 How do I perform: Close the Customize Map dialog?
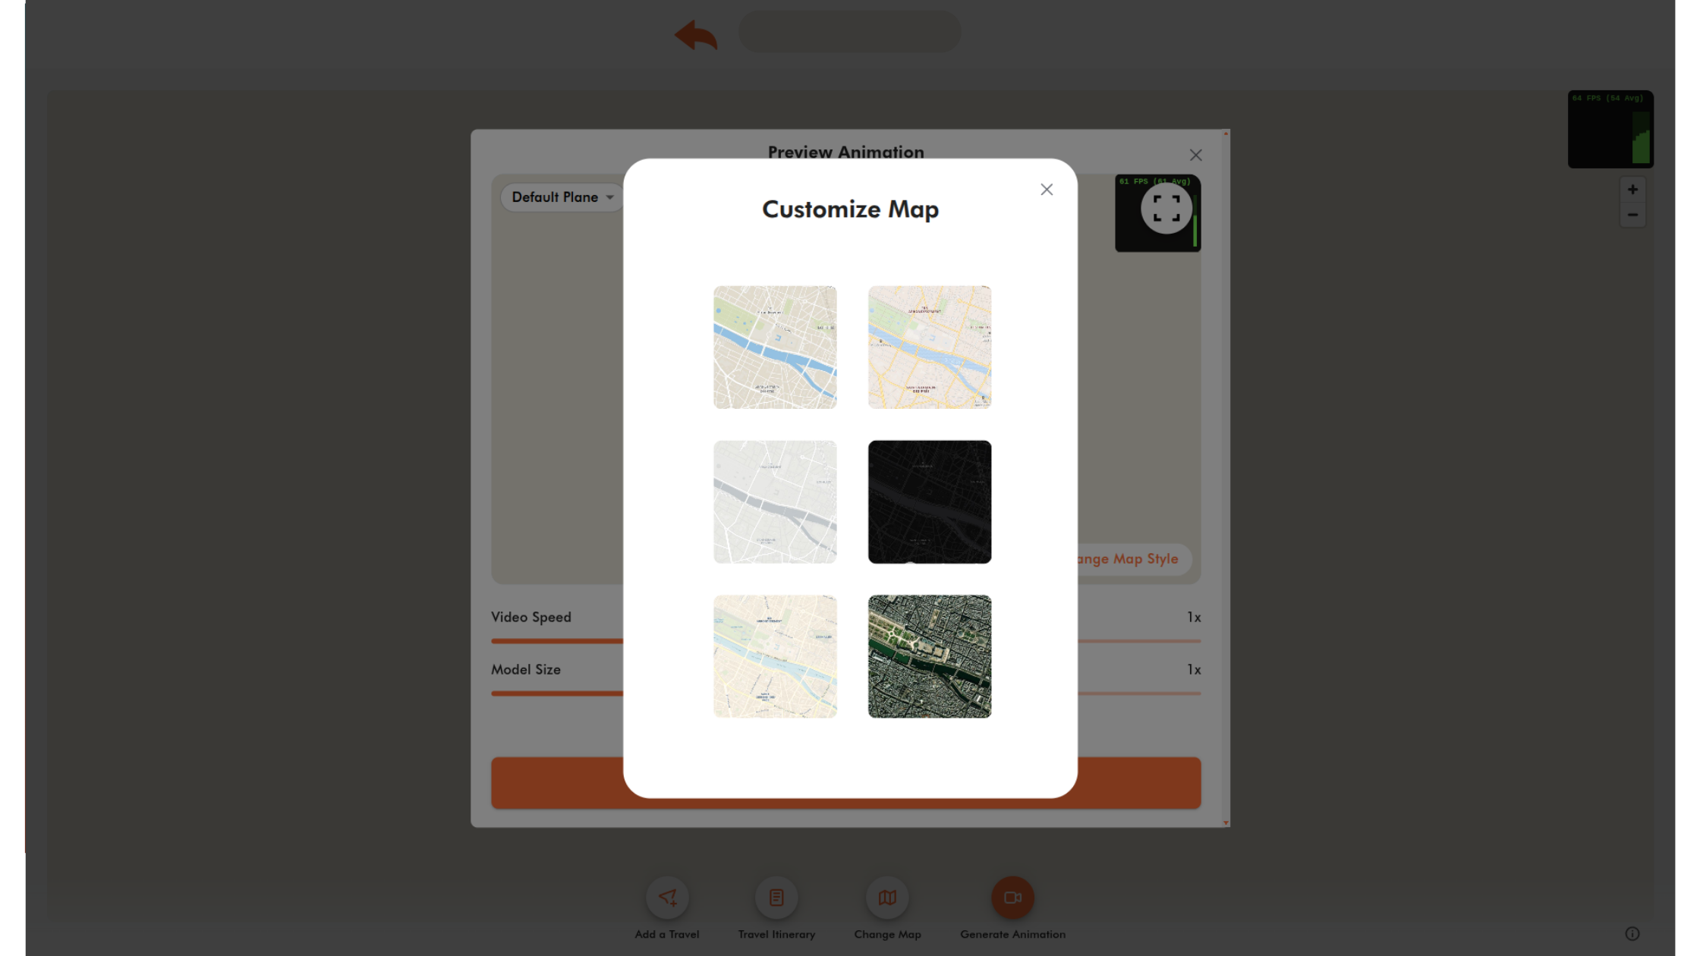click(1047, 190)
